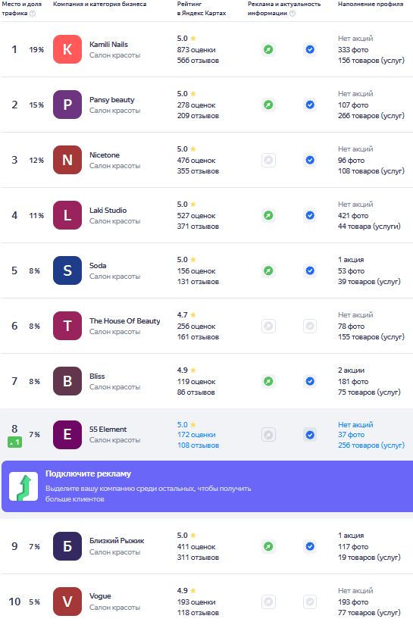
Task: Click the grey advertising icon for 55 Element
Action: tap(268, 435)
